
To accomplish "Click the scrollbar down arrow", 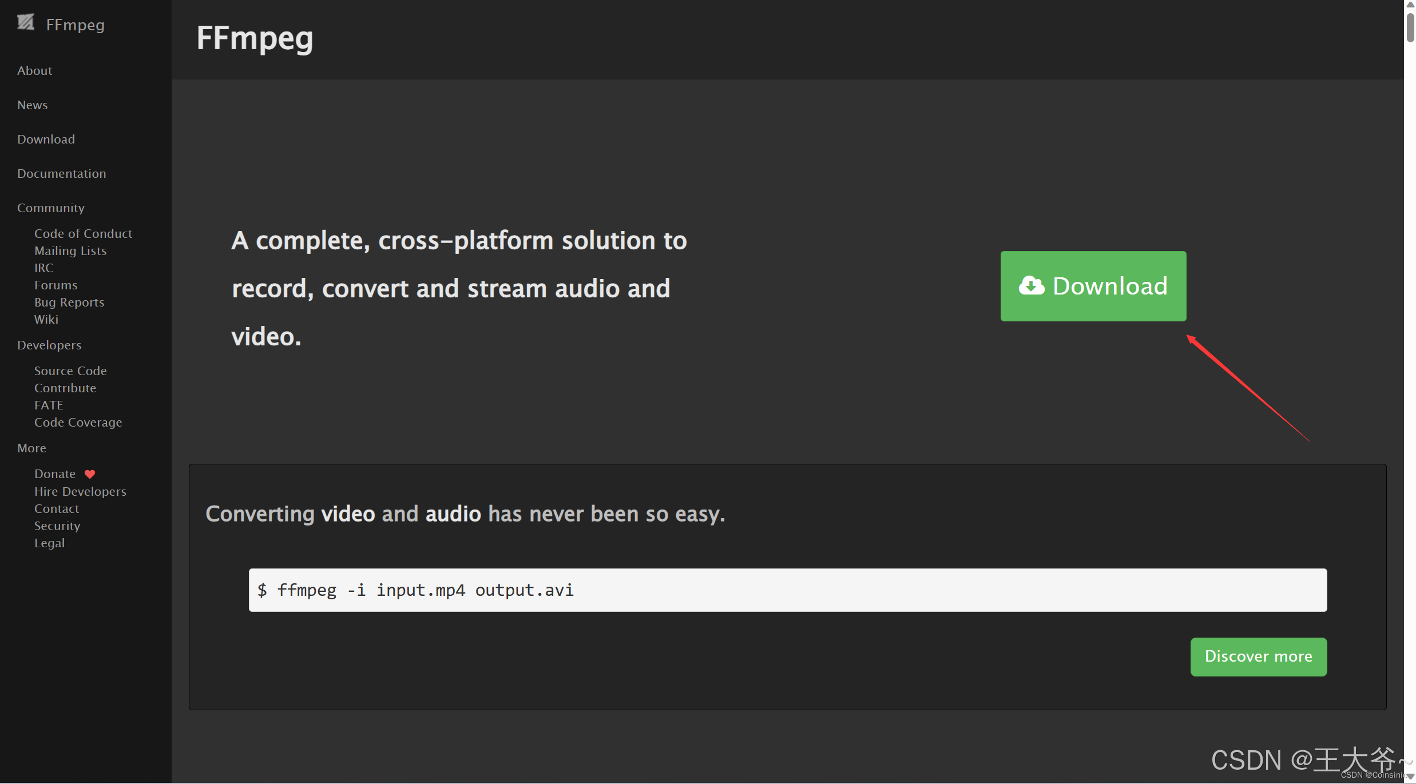I will pyautogui.click(x=1410, y=777).
